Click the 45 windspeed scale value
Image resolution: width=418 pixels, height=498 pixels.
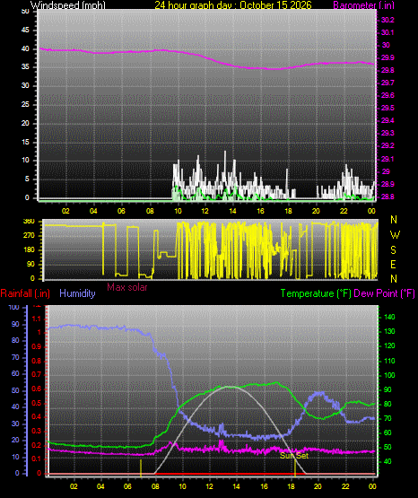(x=25, y=31)
